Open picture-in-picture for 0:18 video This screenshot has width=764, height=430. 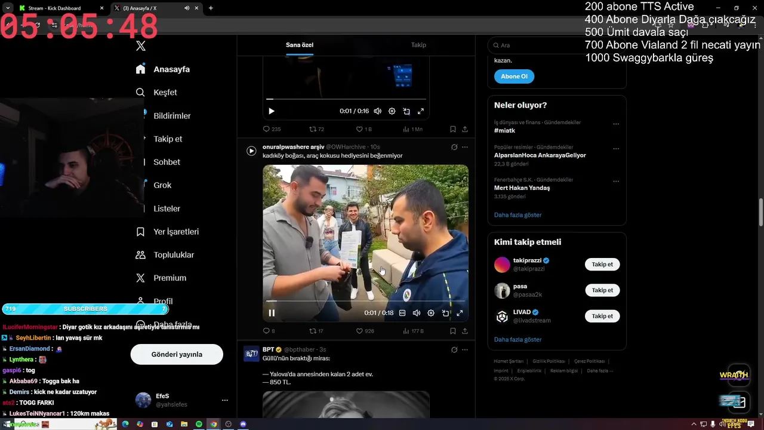445,313
